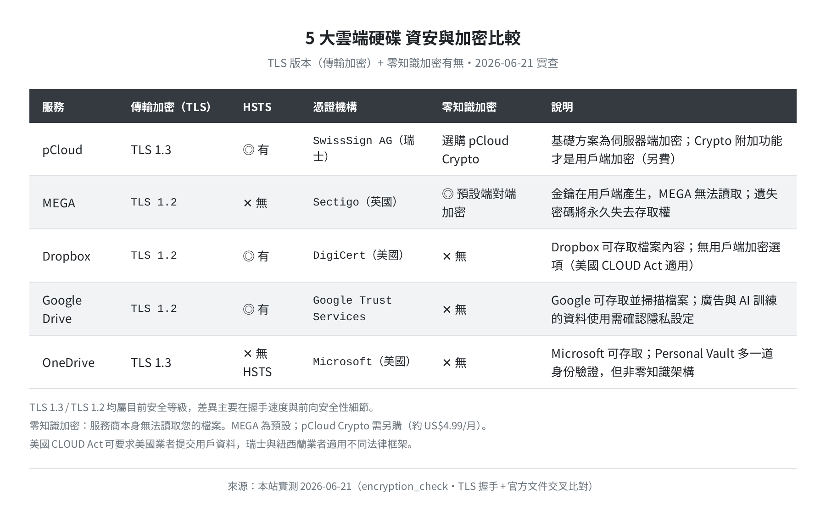Select "TLS 1.2" in the MEGA row
The image size is (826, 511).
154,202
